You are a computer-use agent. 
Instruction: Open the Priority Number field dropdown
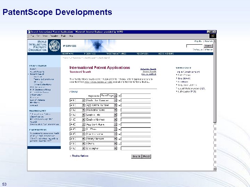[x=101, y=139]
